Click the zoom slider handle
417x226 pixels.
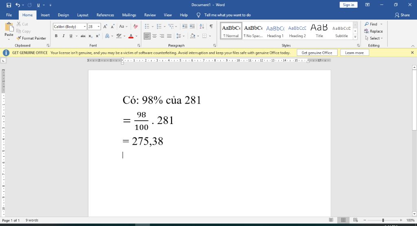pyautogui.click(x=383, y=220)
